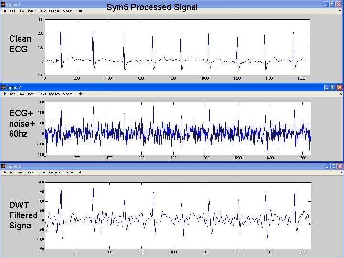Screen dimensions: 344x258
Task: Open Window menu in Figure 3 window
Action: tap(68, 172)
